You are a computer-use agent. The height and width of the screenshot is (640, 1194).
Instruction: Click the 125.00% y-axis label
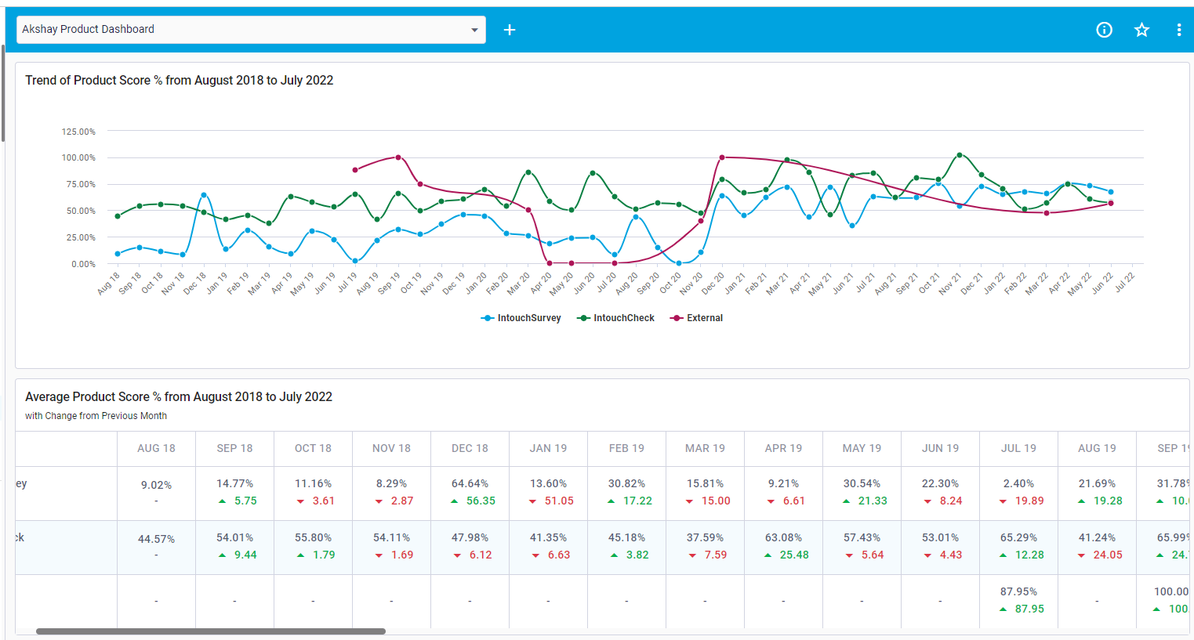pyautogui.click(x=78, y=132)
